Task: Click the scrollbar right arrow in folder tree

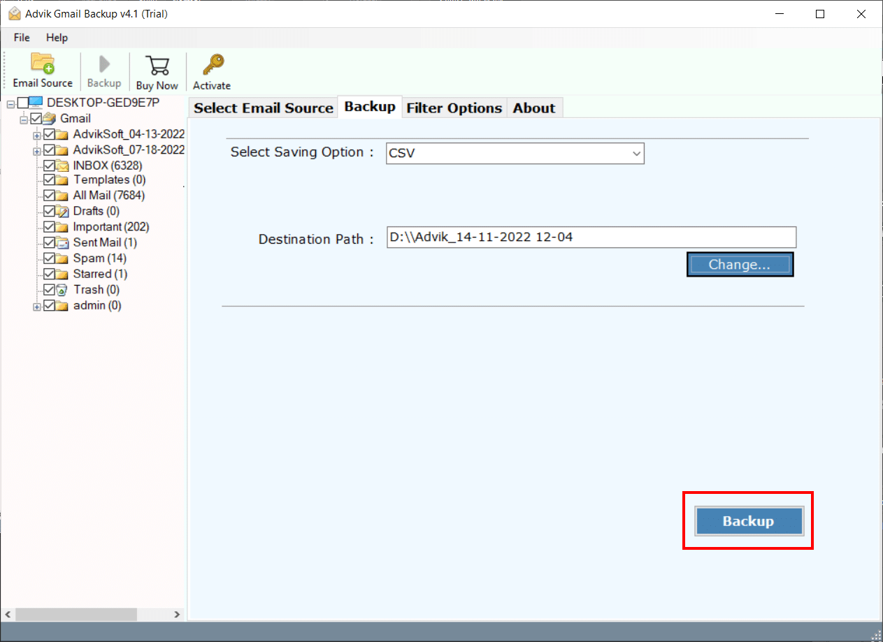Action: pyautogui.click(x=176, y=614)
